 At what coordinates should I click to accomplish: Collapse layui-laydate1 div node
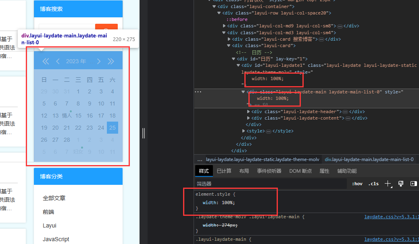[x=238, y=65]
